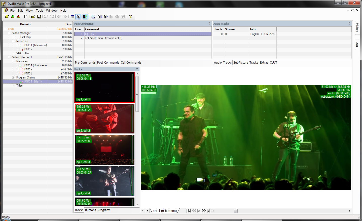Click the play button under the preview

[x=199, y=211]
